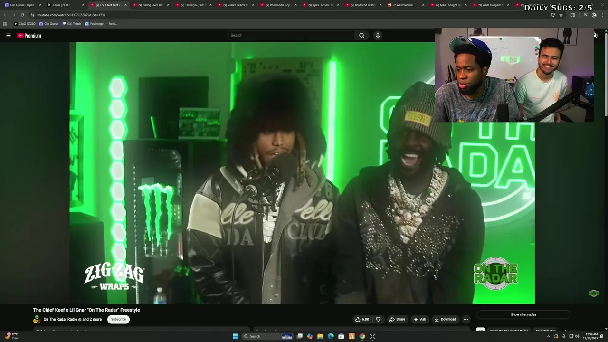Switch to Will Baddie Cop tab

click(278, 5)
